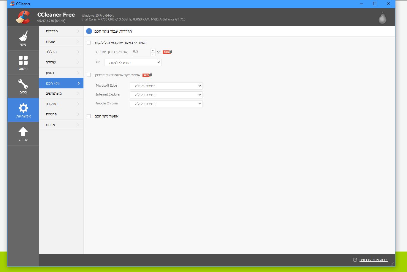Click the PRO lock badge beside 0.5 field
Viewport: 407px width, 272px height.
coord(167,52)
